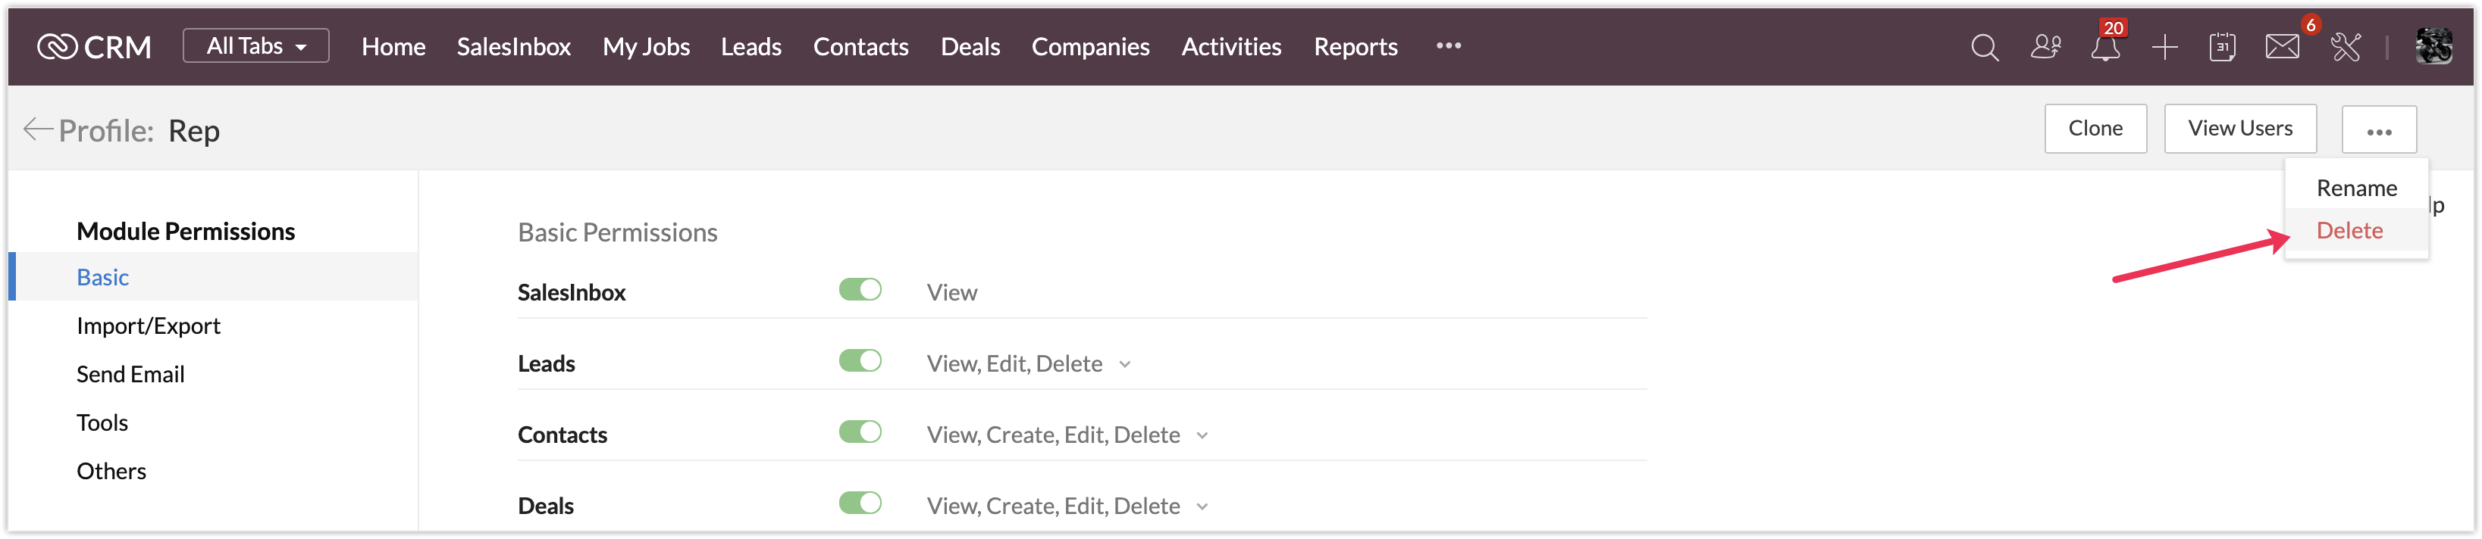This screenshot has width=2482, height=539.
Task: Open the mail envelope icon
Action: point(2282,47)
